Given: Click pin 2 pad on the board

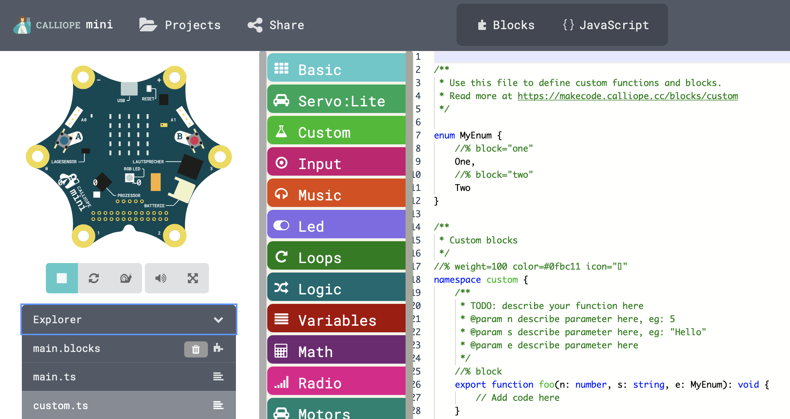Looking at the screenshot, I should (x=175, y=236).
